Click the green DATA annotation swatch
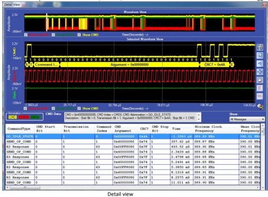 pos(36,117)
